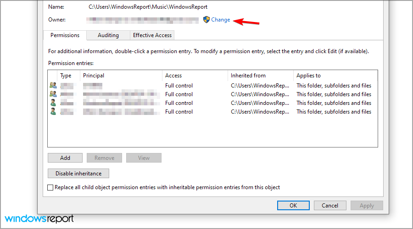Image resolution: width=413 pixels, height=229 pixels.
Task: Click the group icon on second permission entry
Action: pyautogui.click(x=53, y=94)
